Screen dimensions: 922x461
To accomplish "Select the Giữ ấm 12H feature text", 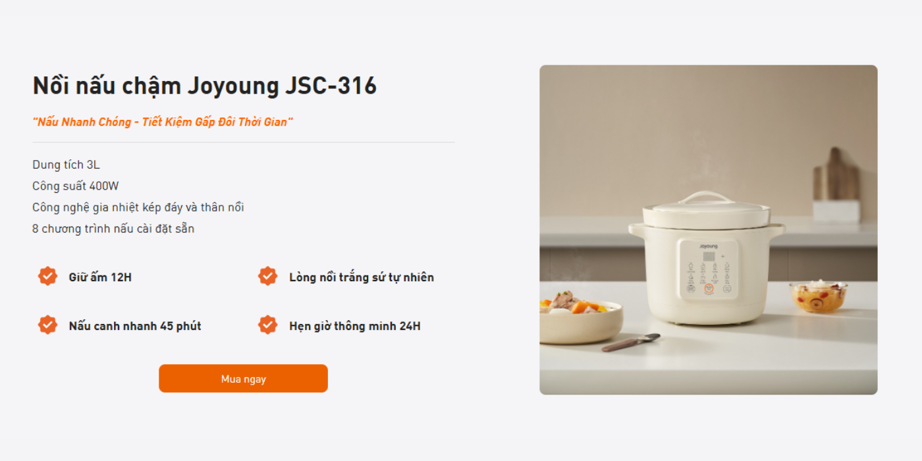I will click(100, 277).
